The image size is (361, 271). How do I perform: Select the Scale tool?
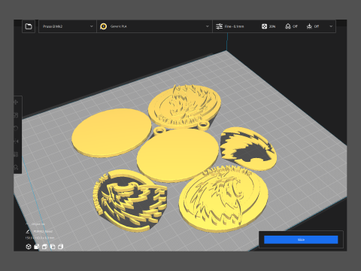[x=16, y=115]
